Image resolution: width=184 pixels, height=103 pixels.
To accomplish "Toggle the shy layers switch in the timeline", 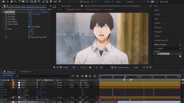I will (83, 76).
